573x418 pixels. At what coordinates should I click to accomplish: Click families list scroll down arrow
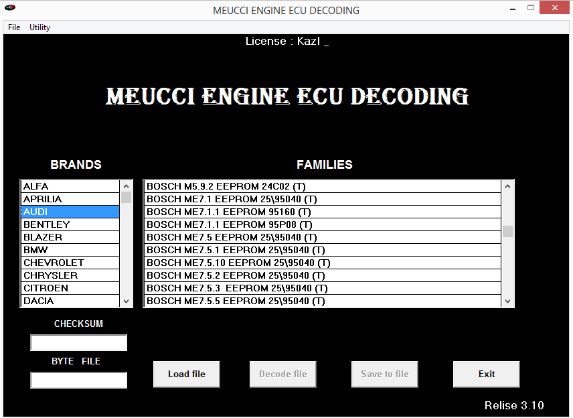click(507, 301)
